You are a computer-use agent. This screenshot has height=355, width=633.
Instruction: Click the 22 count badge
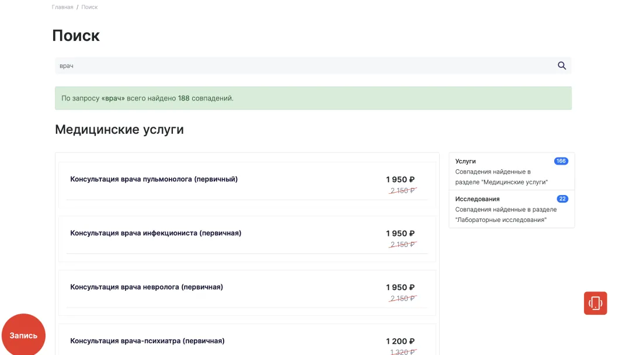coord(562,199)
